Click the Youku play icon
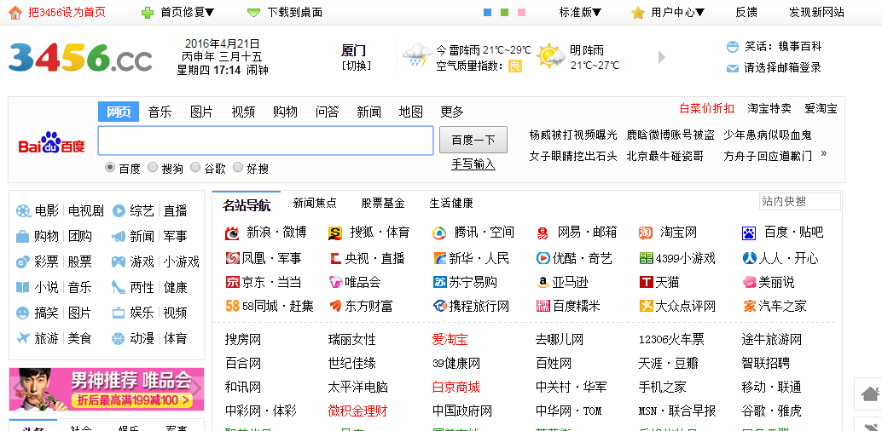The height and width of the screenshot is (431, 882). click(543, 258)
